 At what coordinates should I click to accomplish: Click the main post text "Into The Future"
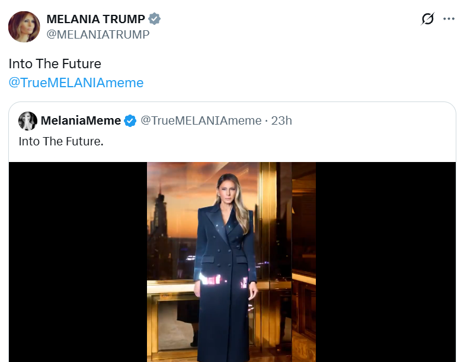[55, 63]
